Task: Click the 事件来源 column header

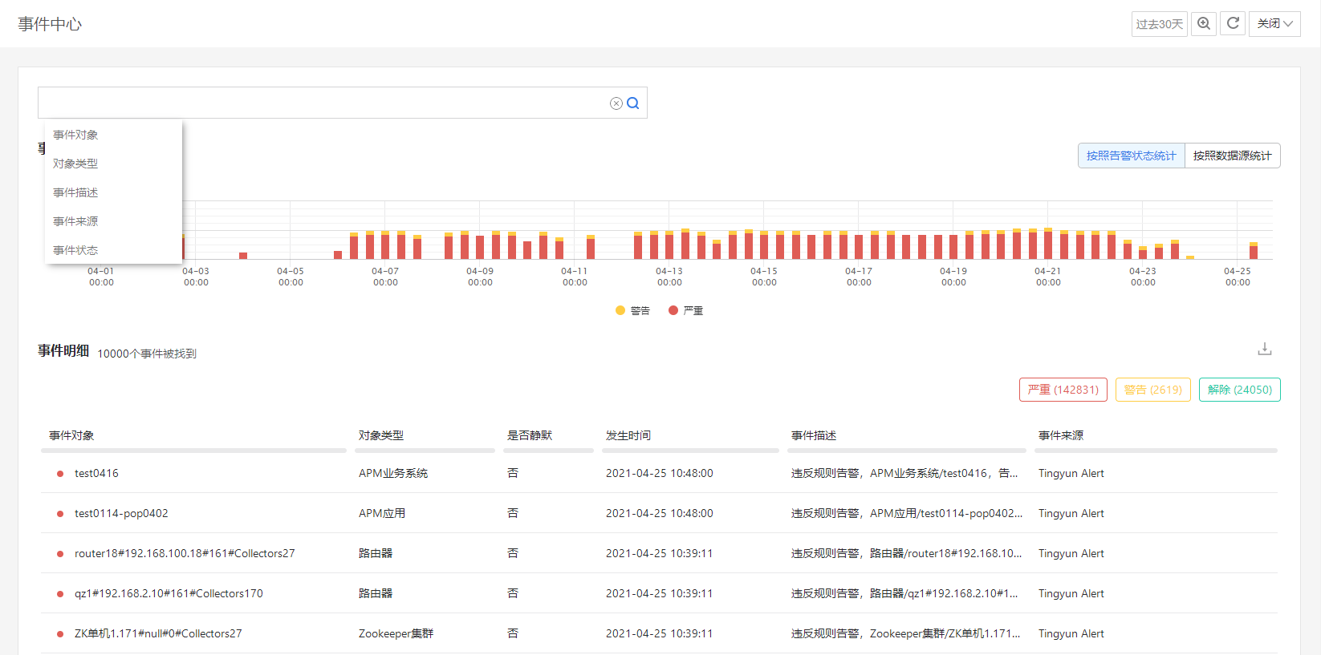Action: tap(1061, 435)
